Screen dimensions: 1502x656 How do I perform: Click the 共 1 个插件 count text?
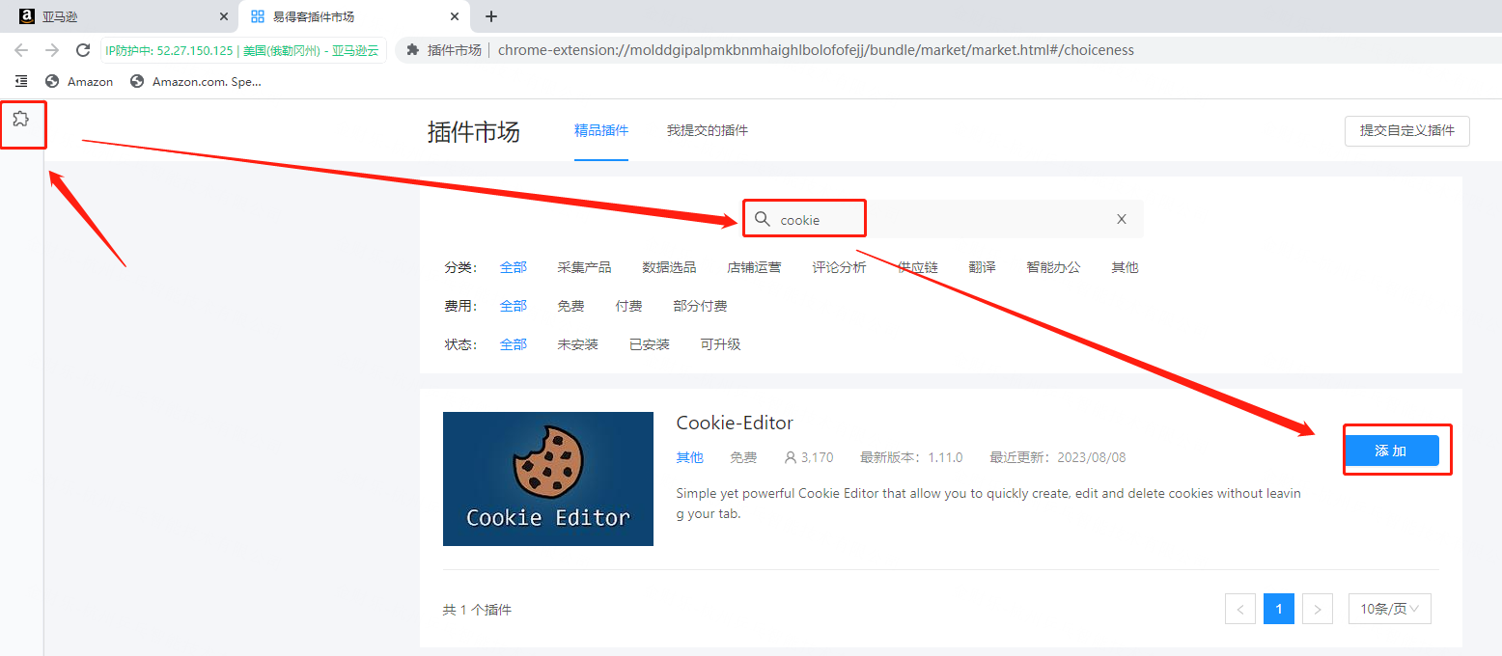(x=477, y=610)
